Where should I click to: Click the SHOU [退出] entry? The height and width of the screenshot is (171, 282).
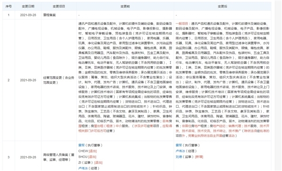point(87,157)
